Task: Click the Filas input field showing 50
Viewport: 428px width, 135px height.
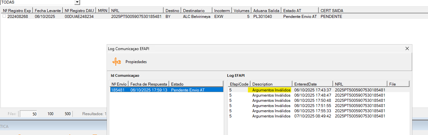Action: [x=29, y=114]
